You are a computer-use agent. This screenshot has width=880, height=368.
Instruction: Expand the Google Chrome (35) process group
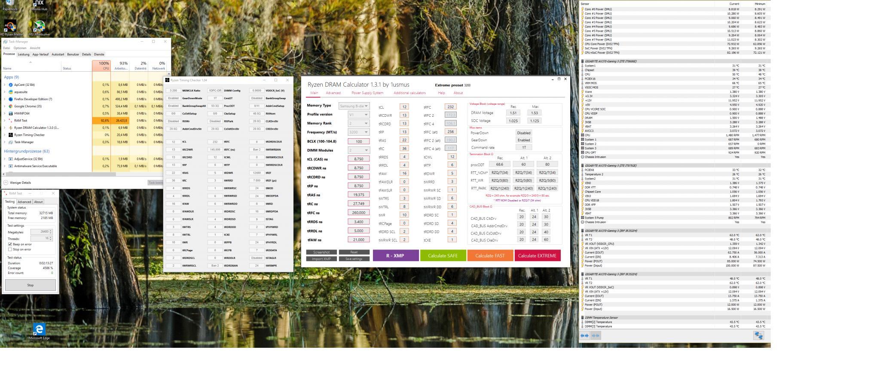pos(5,106)
